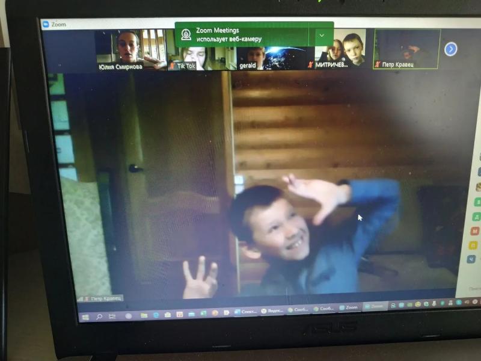Select Юлия Смирнова video thumbnail
481x361 pixels.
[x=131, y=50]
